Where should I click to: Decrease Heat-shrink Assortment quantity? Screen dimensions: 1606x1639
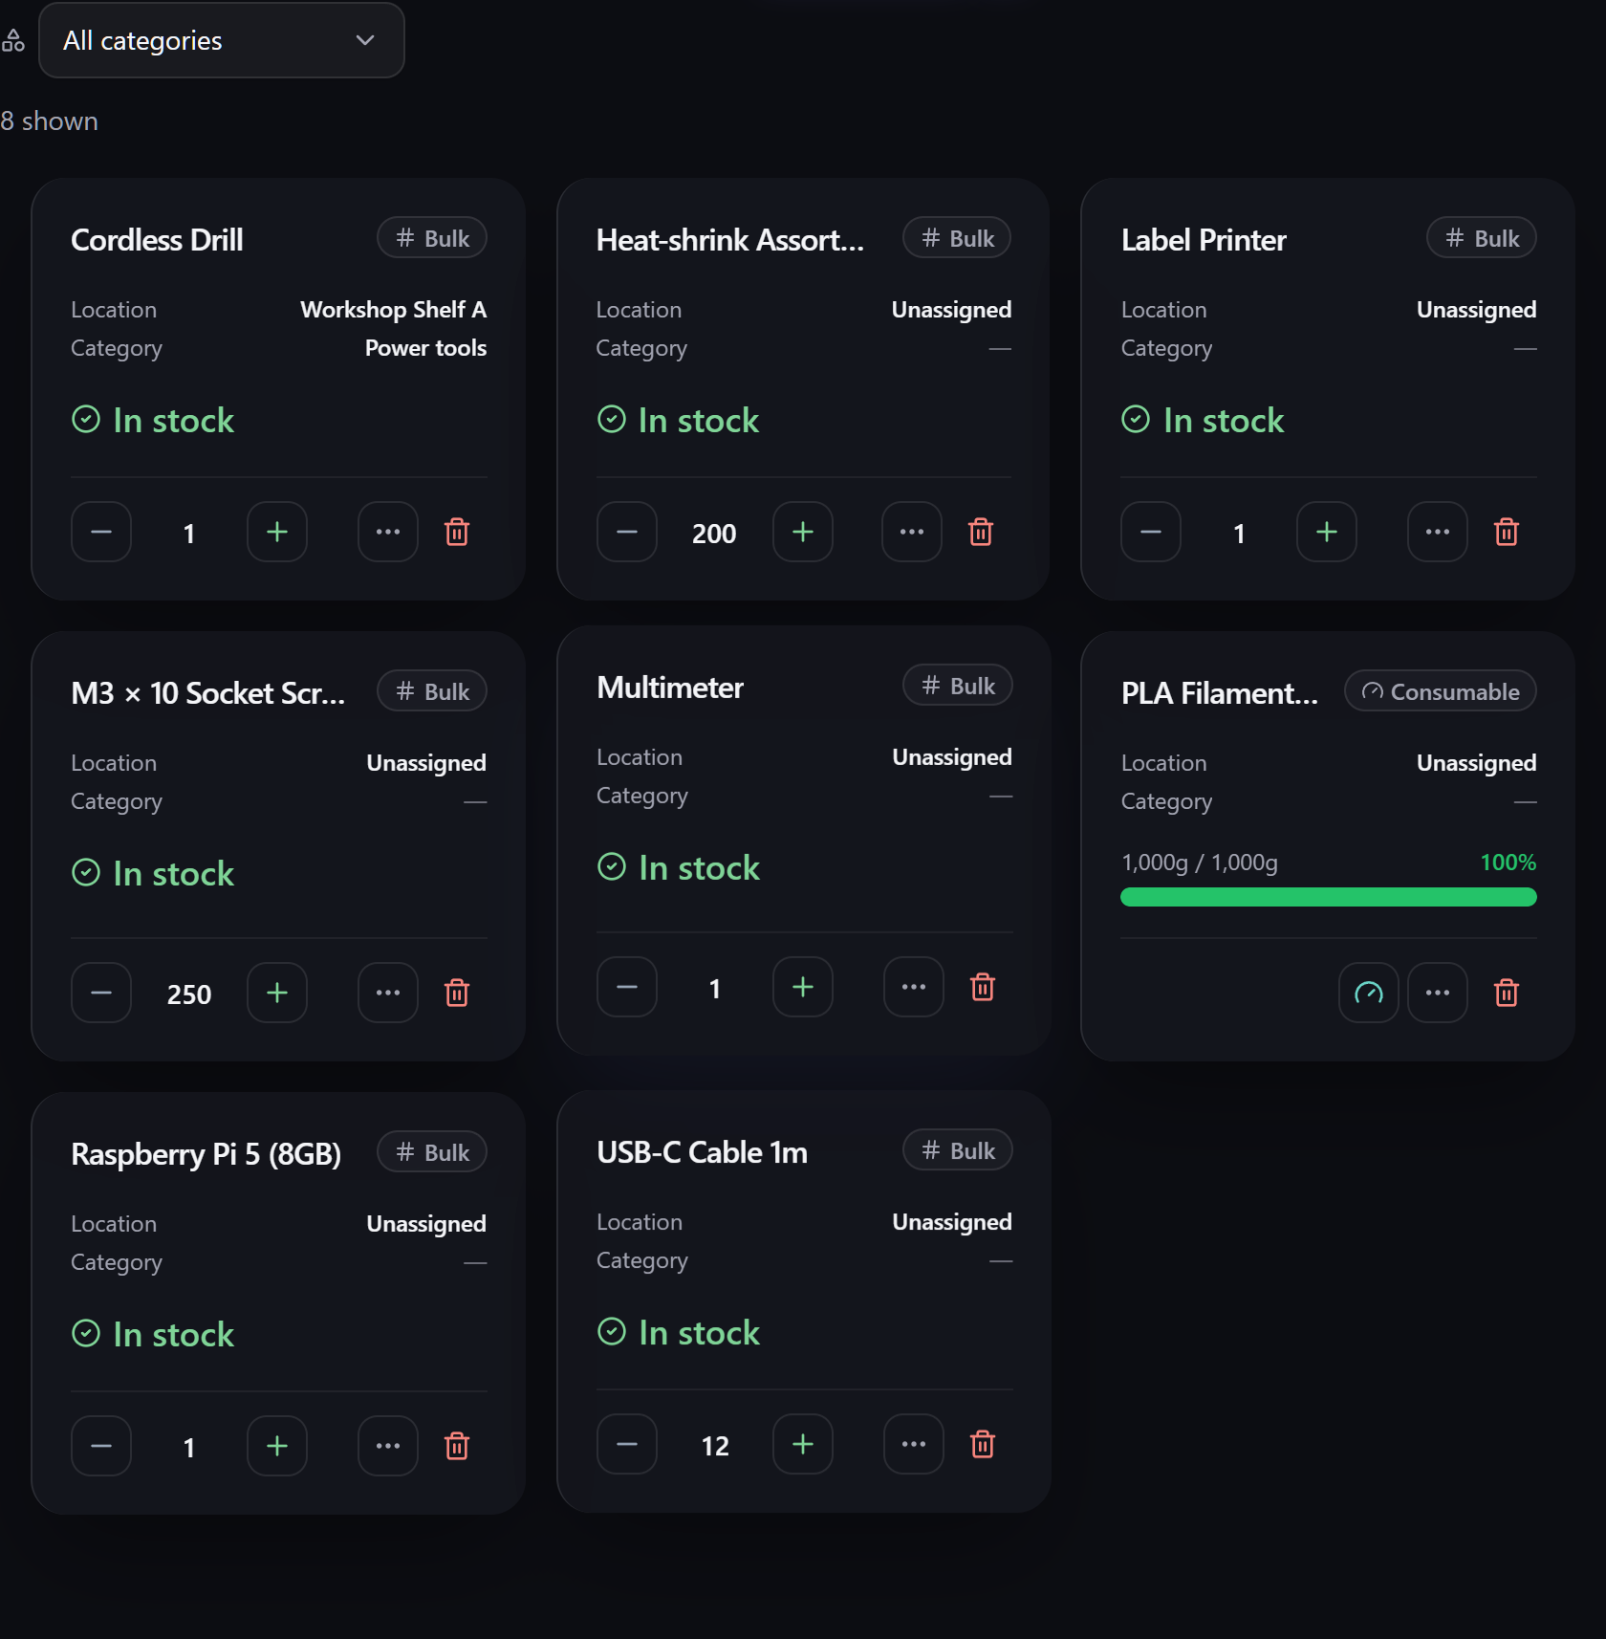click(x=627, y=532)
